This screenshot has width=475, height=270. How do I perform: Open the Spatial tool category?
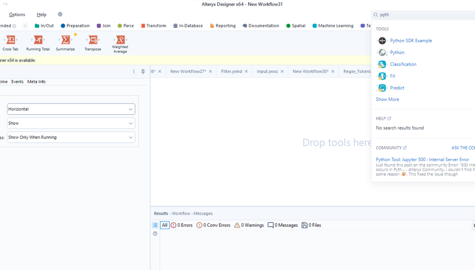click(296, 26)
